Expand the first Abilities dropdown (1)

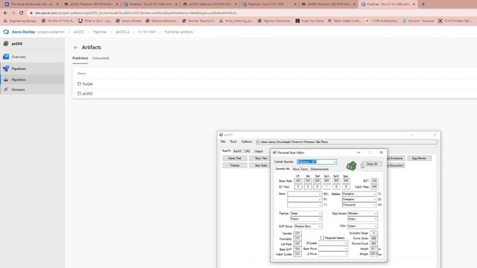tap(374, 194)
